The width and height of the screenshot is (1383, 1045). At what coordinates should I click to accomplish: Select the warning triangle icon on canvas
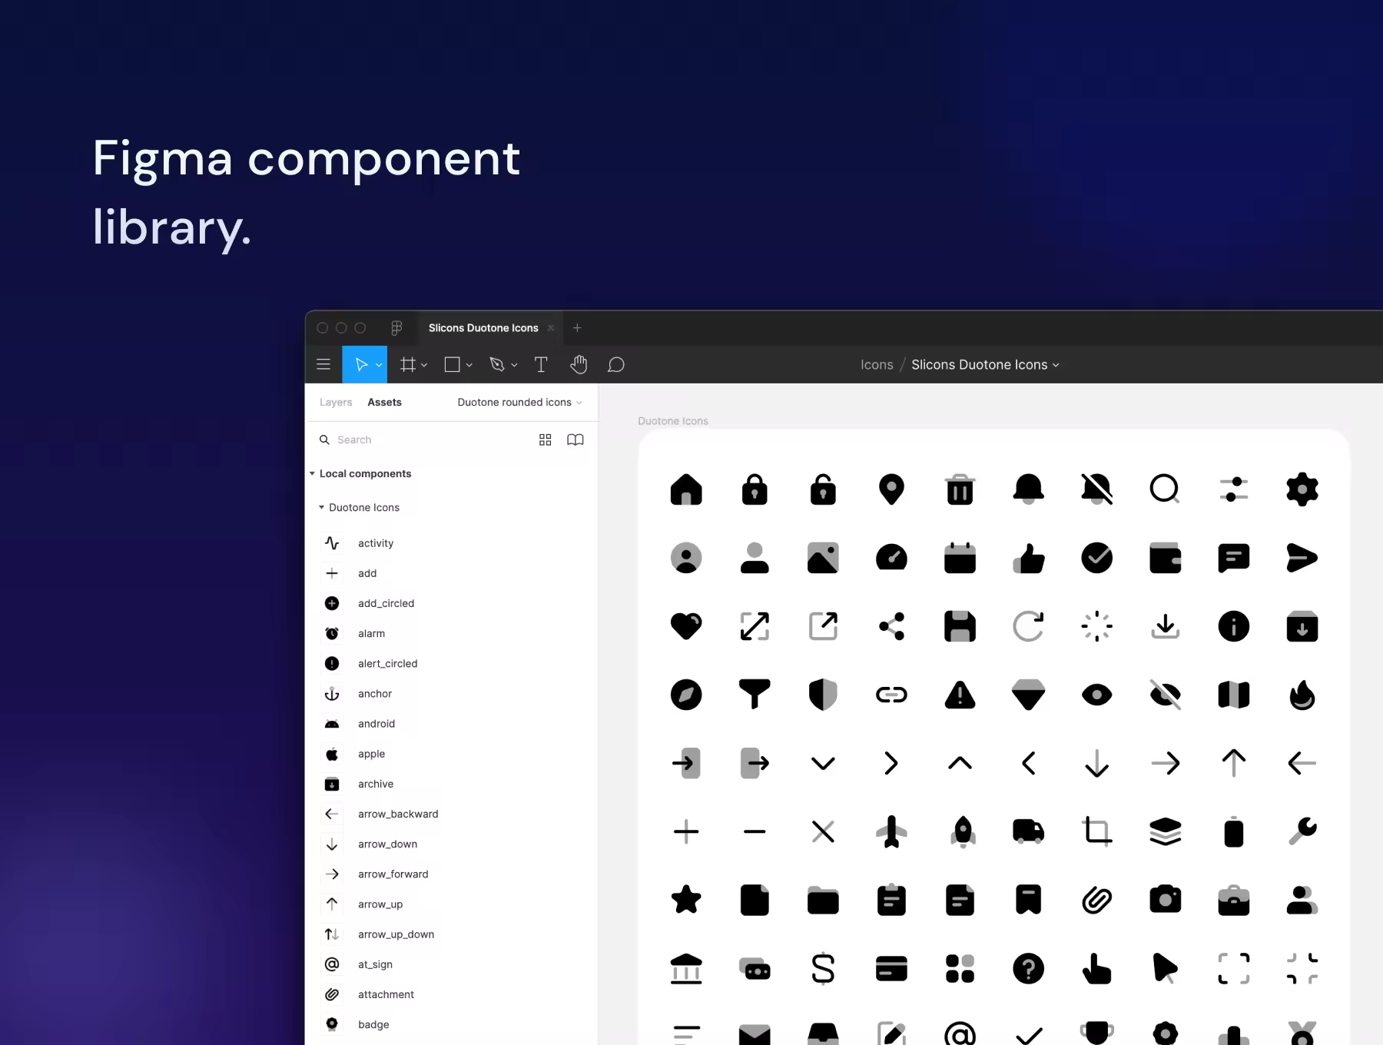point(960,695)
